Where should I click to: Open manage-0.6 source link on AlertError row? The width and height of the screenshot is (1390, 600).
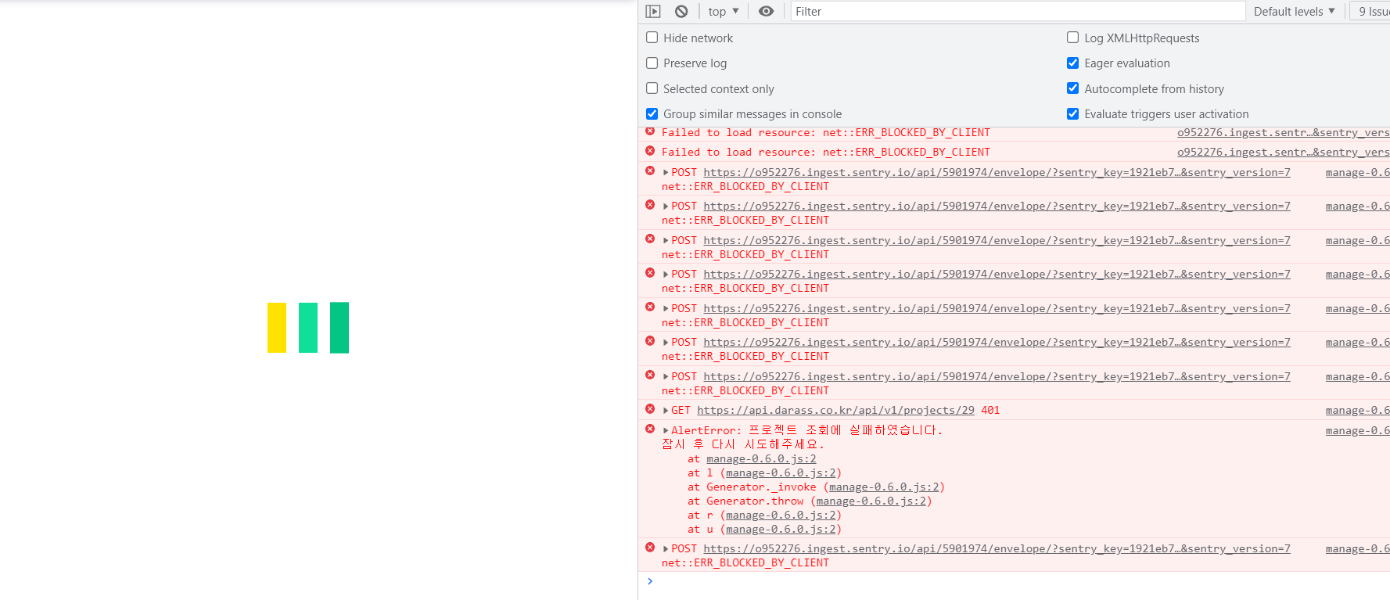[x=1357, y=431]
